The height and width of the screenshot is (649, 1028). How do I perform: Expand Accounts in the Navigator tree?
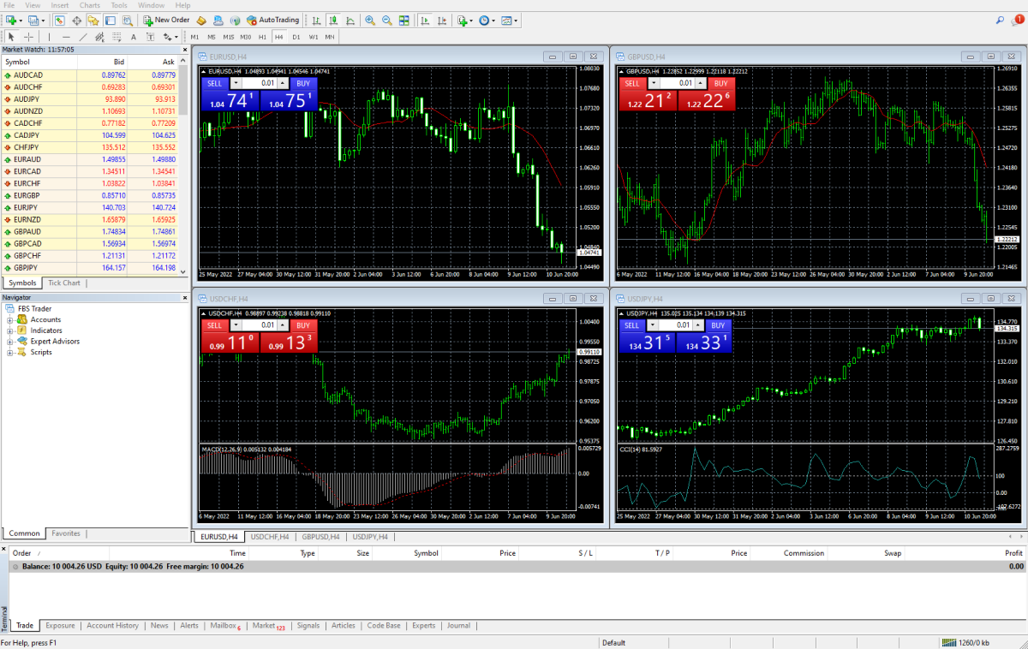[9, 319]
